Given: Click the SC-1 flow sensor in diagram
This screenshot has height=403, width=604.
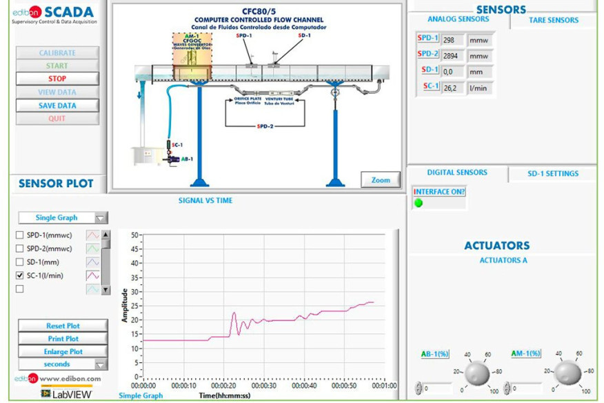Looking at the screenshot, I should coord(168,145).
